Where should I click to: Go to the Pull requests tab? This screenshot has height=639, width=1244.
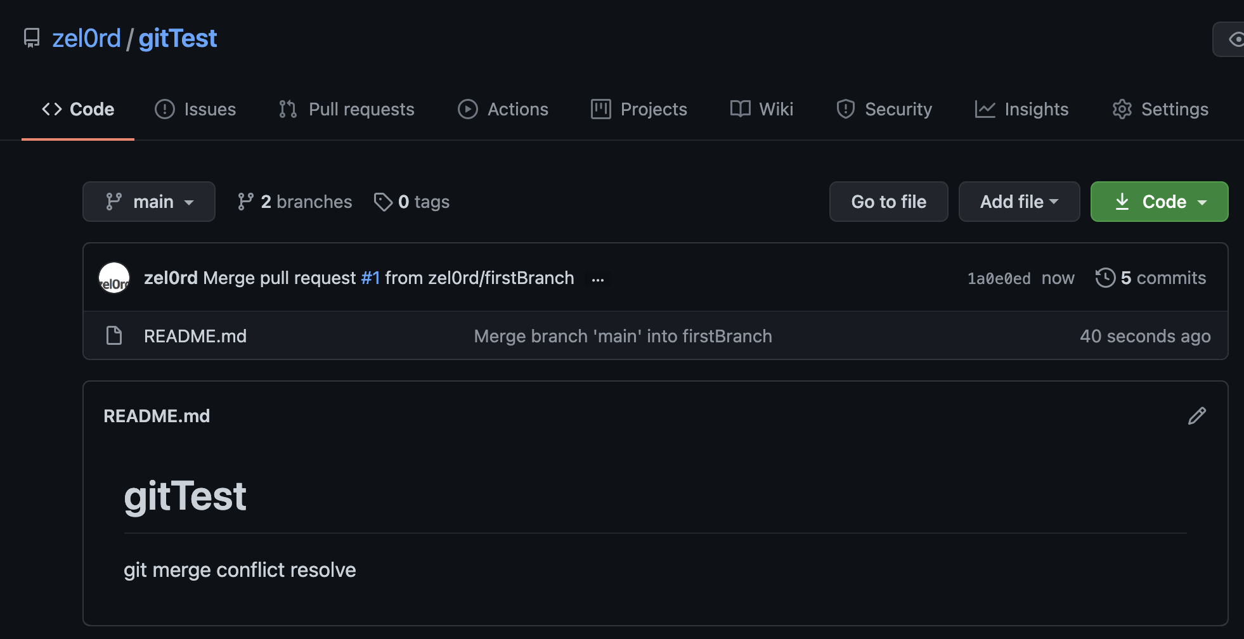346,109
